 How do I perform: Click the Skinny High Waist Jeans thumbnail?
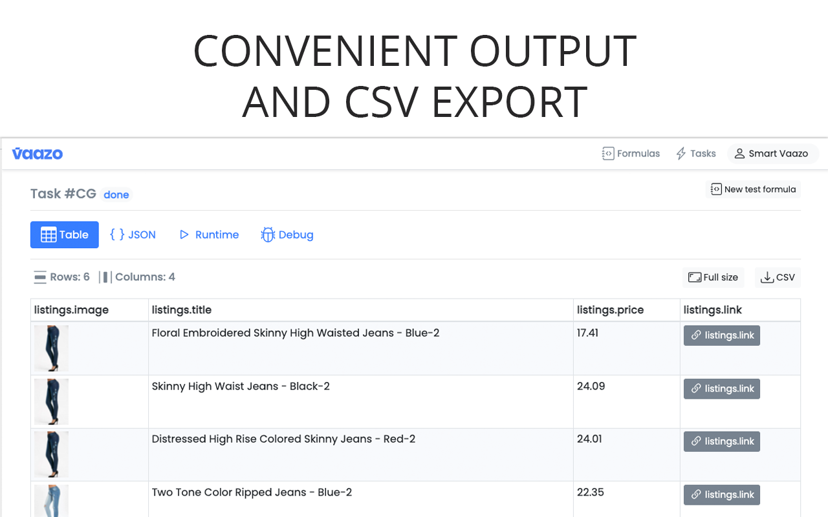pos(51,401)
